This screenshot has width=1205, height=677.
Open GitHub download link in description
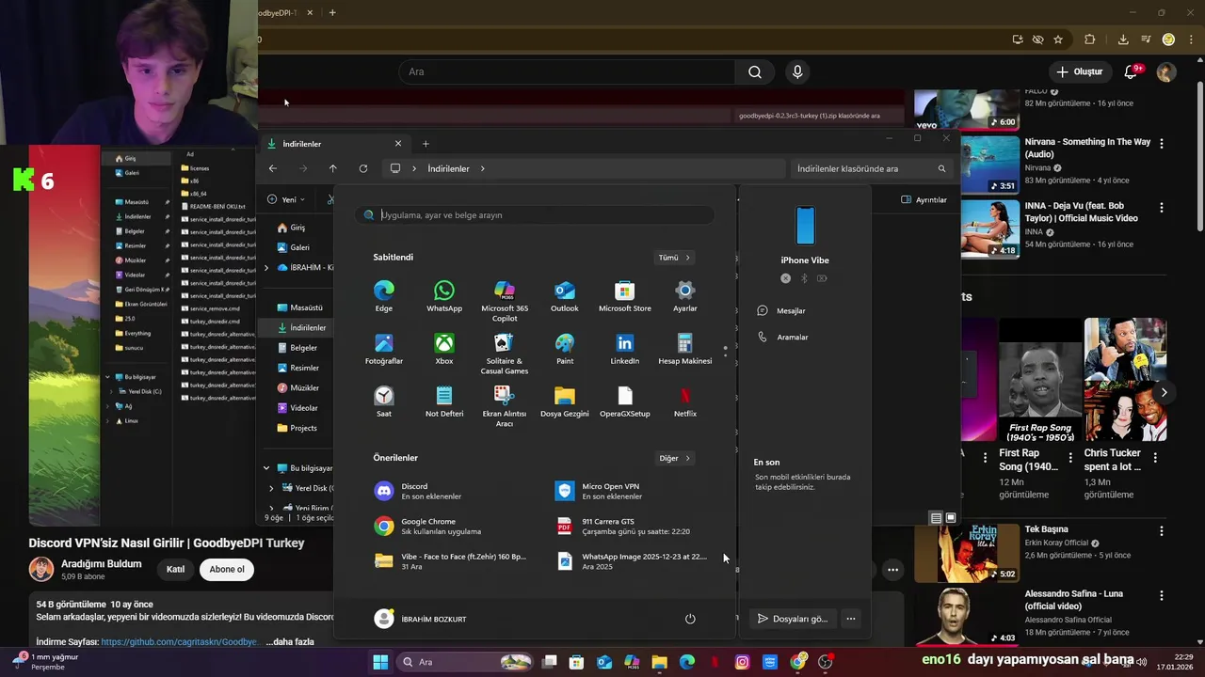(179, 642)
